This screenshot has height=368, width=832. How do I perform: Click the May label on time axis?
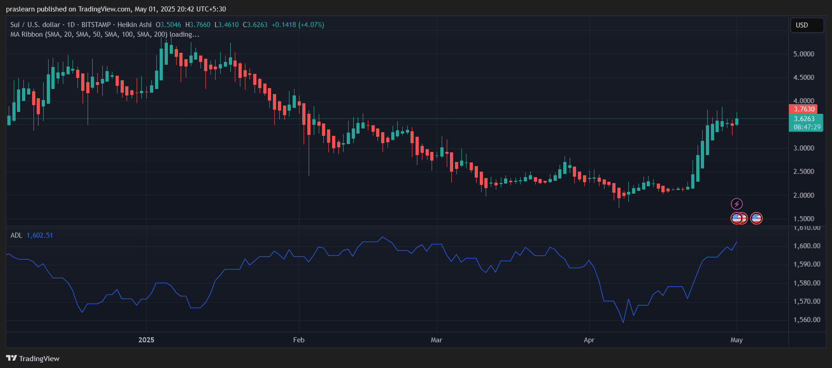[x=736, y=340]
